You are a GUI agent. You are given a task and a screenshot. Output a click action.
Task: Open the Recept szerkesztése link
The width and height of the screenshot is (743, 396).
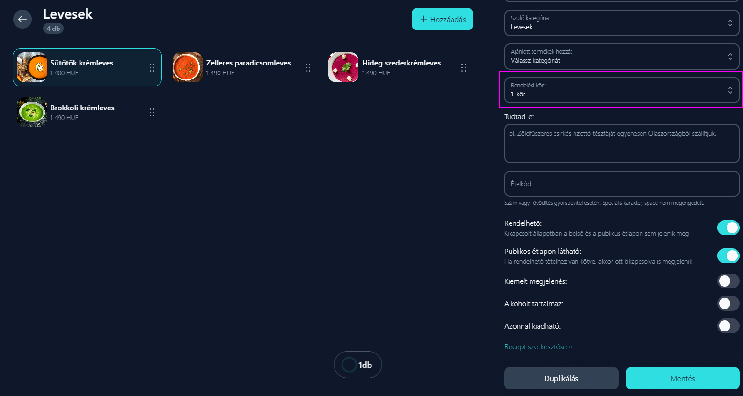(538, 347)
